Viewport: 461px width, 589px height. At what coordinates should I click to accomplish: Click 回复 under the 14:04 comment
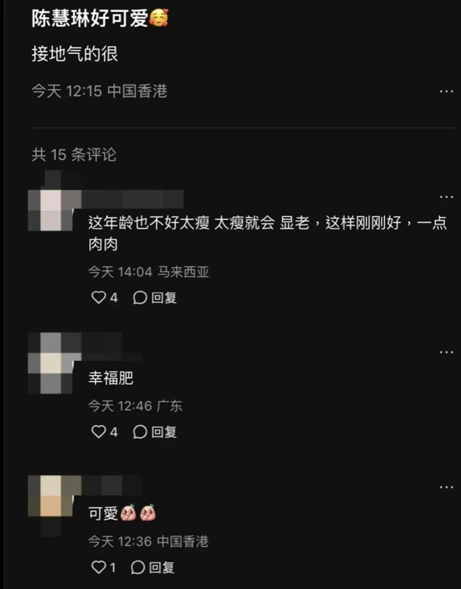click(164, 298)
